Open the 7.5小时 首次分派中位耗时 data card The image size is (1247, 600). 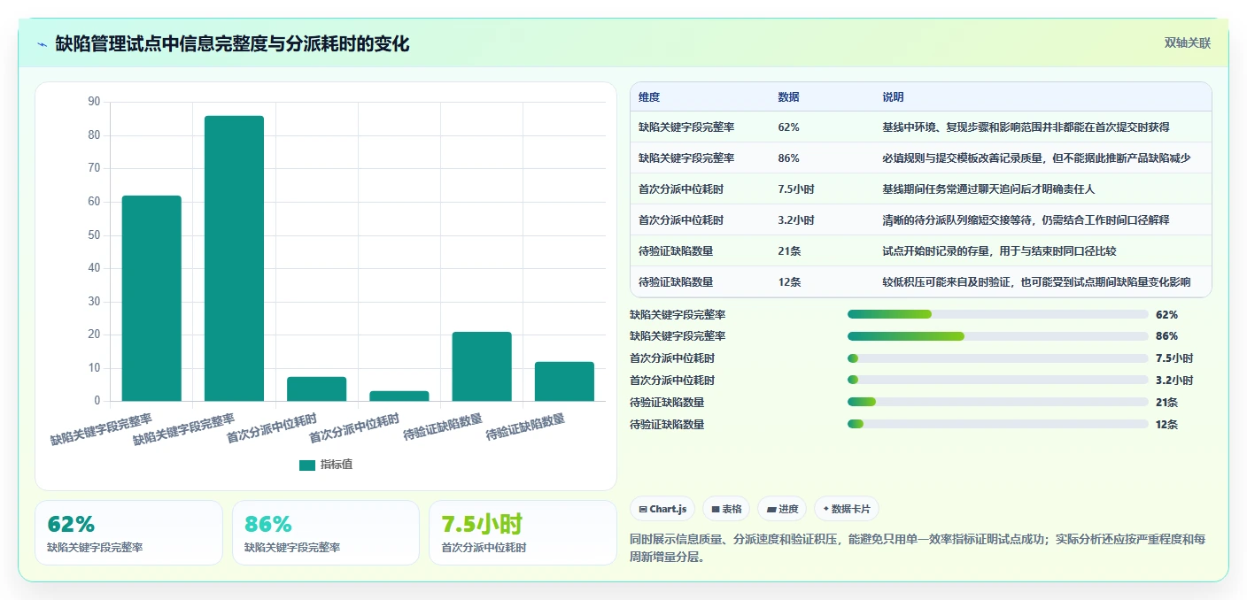pyautogui.click(x=523, y=533)
